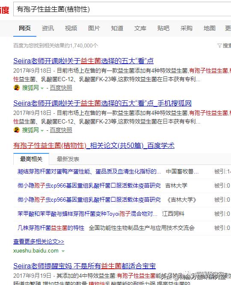Go to the 图片 tab
231x285 pixels.
point(94,28)
